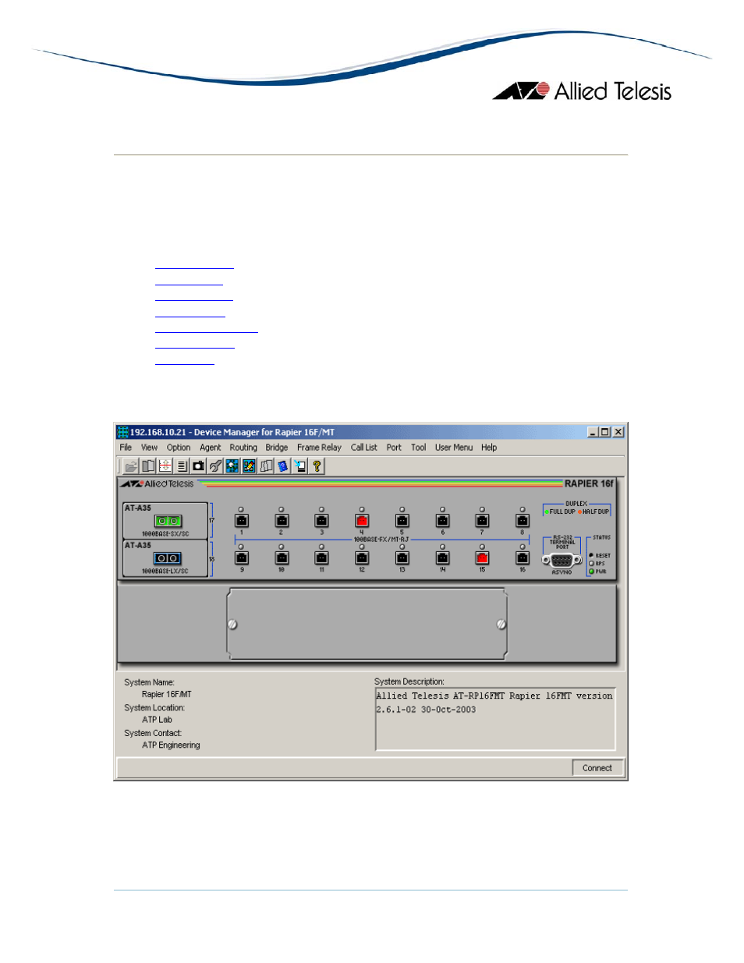Click the yellow question mark help icon
This screenshot has width=744, height=963.
317,466
